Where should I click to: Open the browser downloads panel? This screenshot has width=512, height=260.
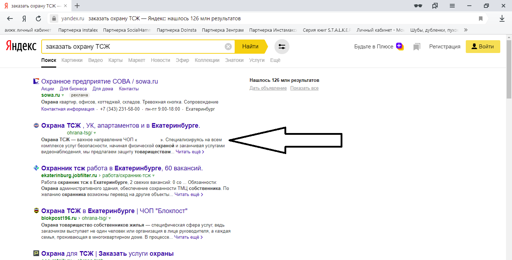pos(502,18)
